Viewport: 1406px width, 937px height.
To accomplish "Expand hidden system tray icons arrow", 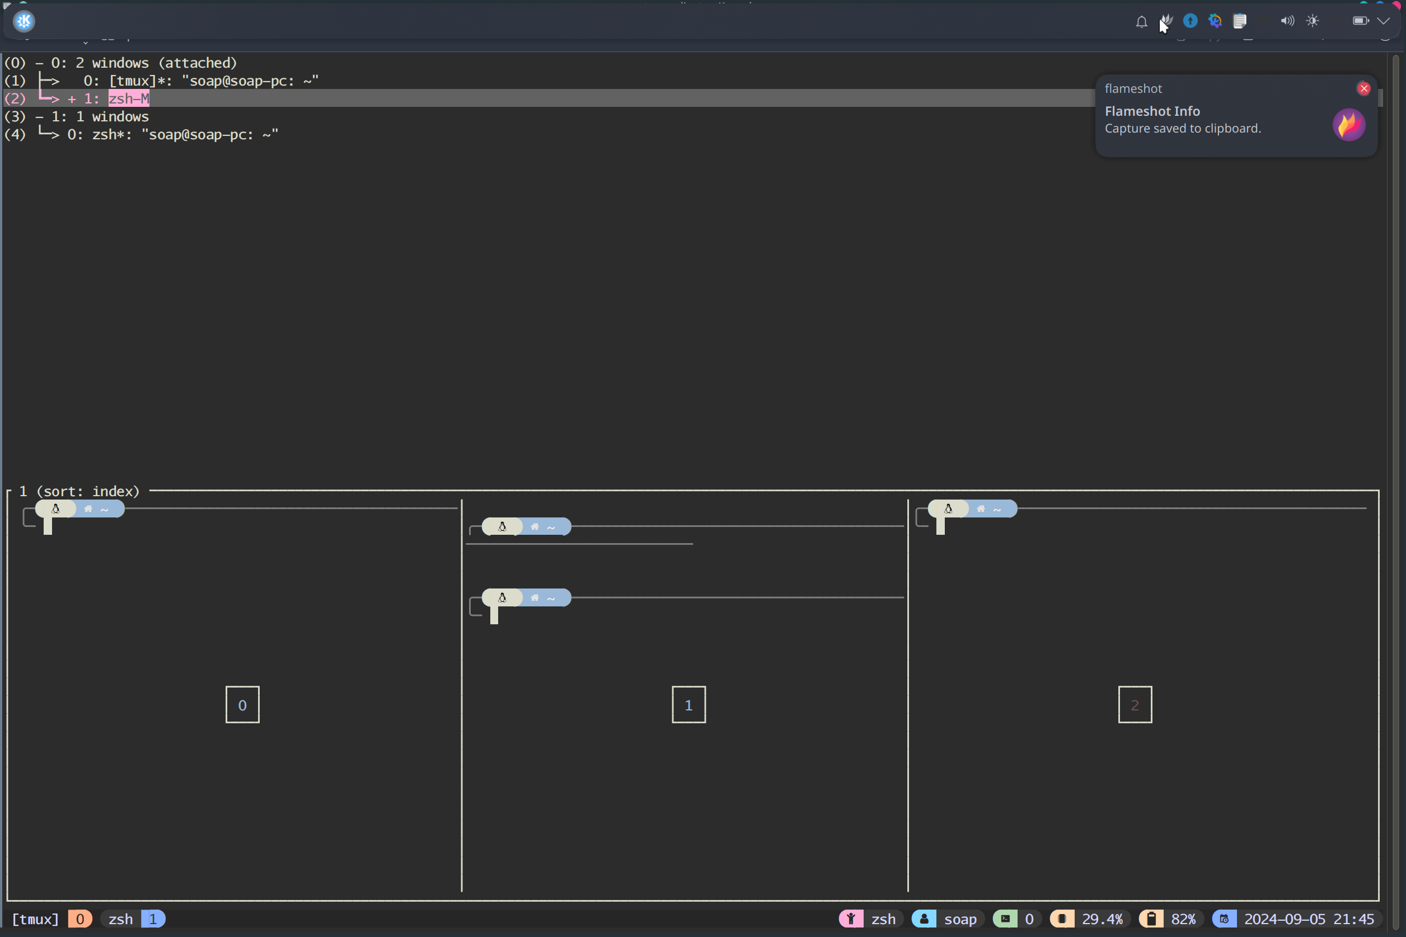I will pyautogui.click(x=1383, y=21).
